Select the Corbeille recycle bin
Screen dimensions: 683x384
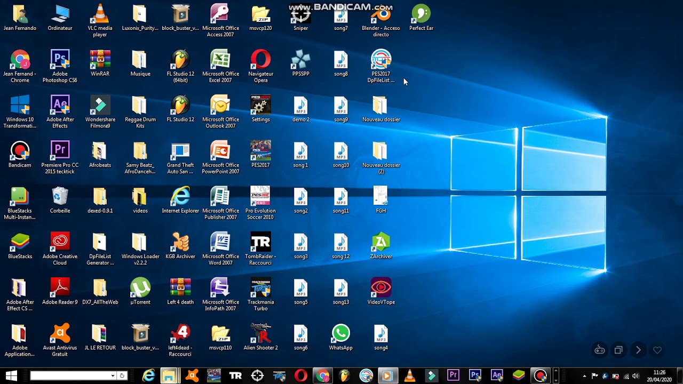pos(60,200)
